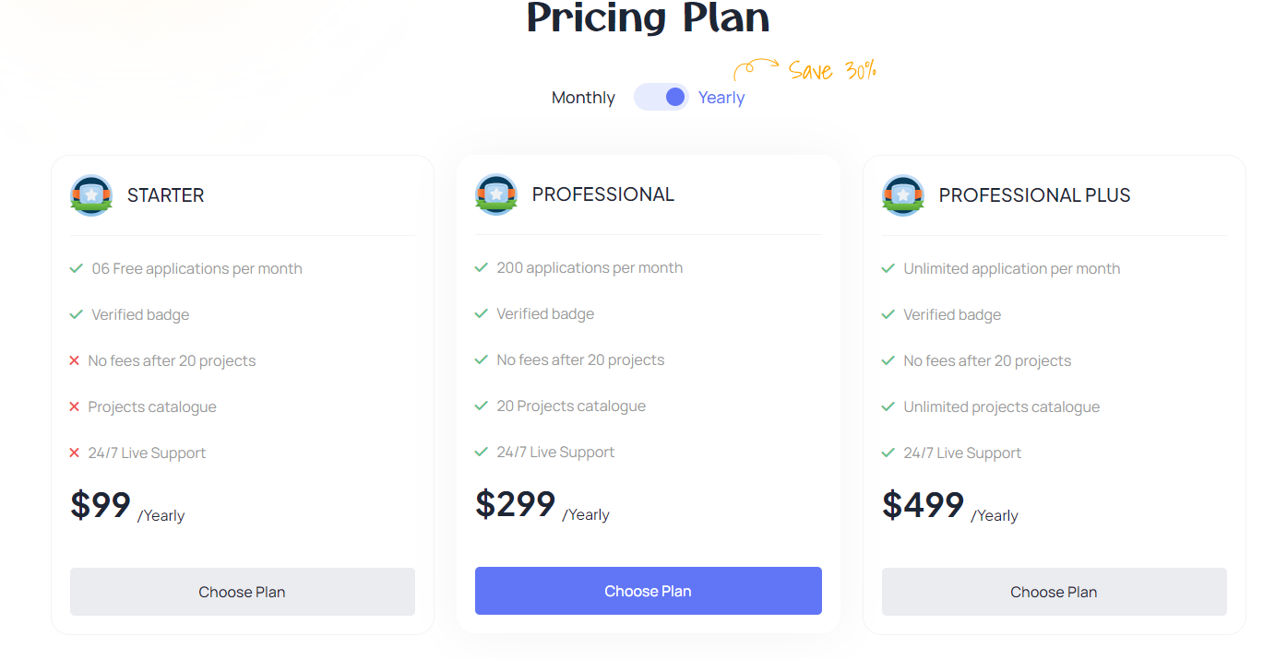Click the PROFESSIONAL PLUS plan title
Screen dimensions: 1275x659
click(1034, 195)
